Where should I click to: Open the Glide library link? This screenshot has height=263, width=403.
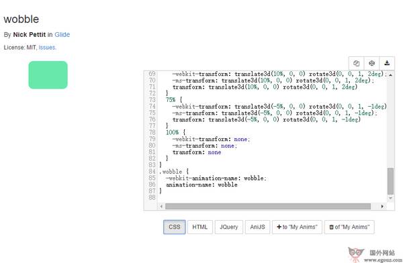[x=62, y=35]
